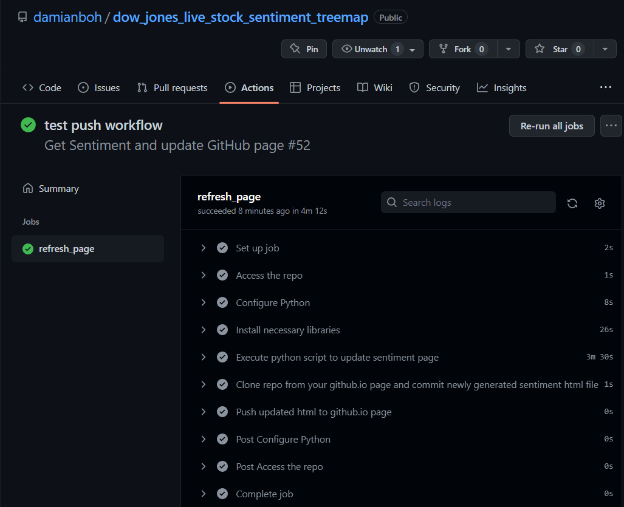Image resolution: width=624 pixels, height=507 pixels.
Task: Star the repository
Action: click(560, 49)
